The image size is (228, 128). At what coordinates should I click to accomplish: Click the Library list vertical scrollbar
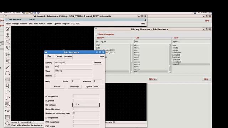pyautogui.click(x=131, y=58)
